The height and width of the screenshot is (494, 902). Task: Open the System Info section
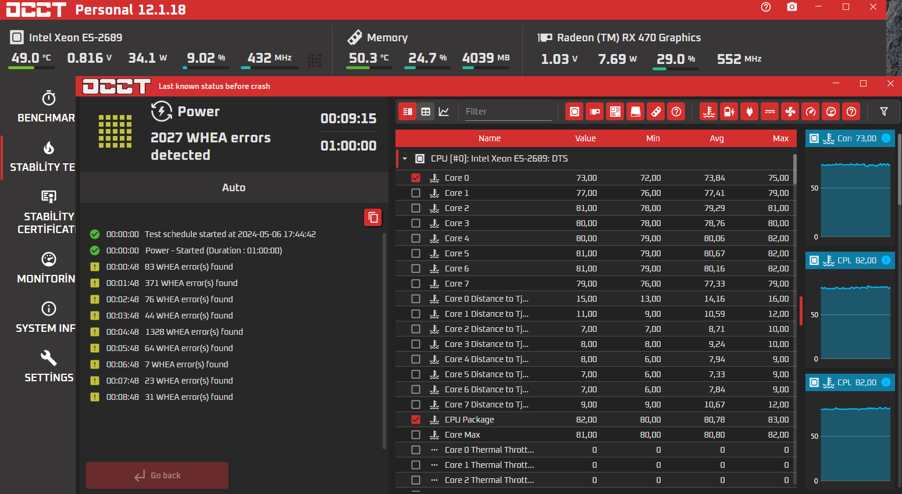(45, 317)
